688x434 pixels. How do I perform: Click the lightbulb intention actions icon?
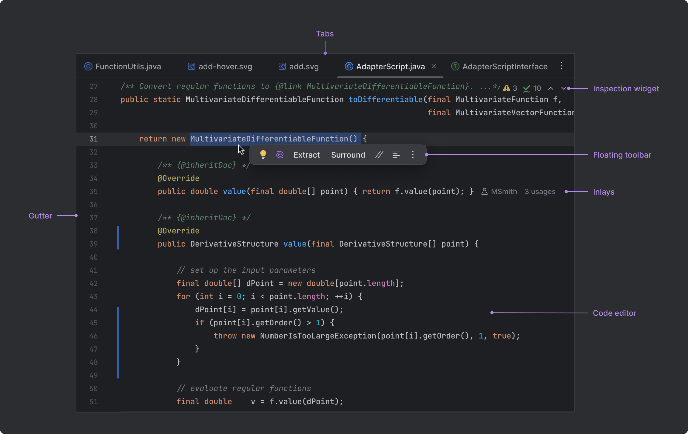263,155
